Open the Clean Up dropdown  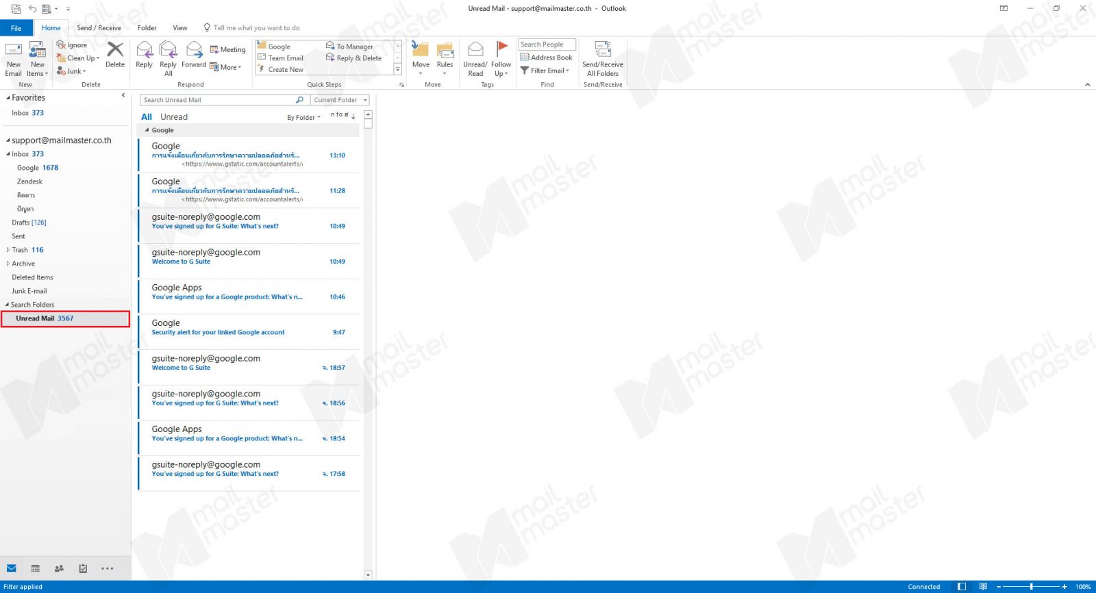point(78,58)
